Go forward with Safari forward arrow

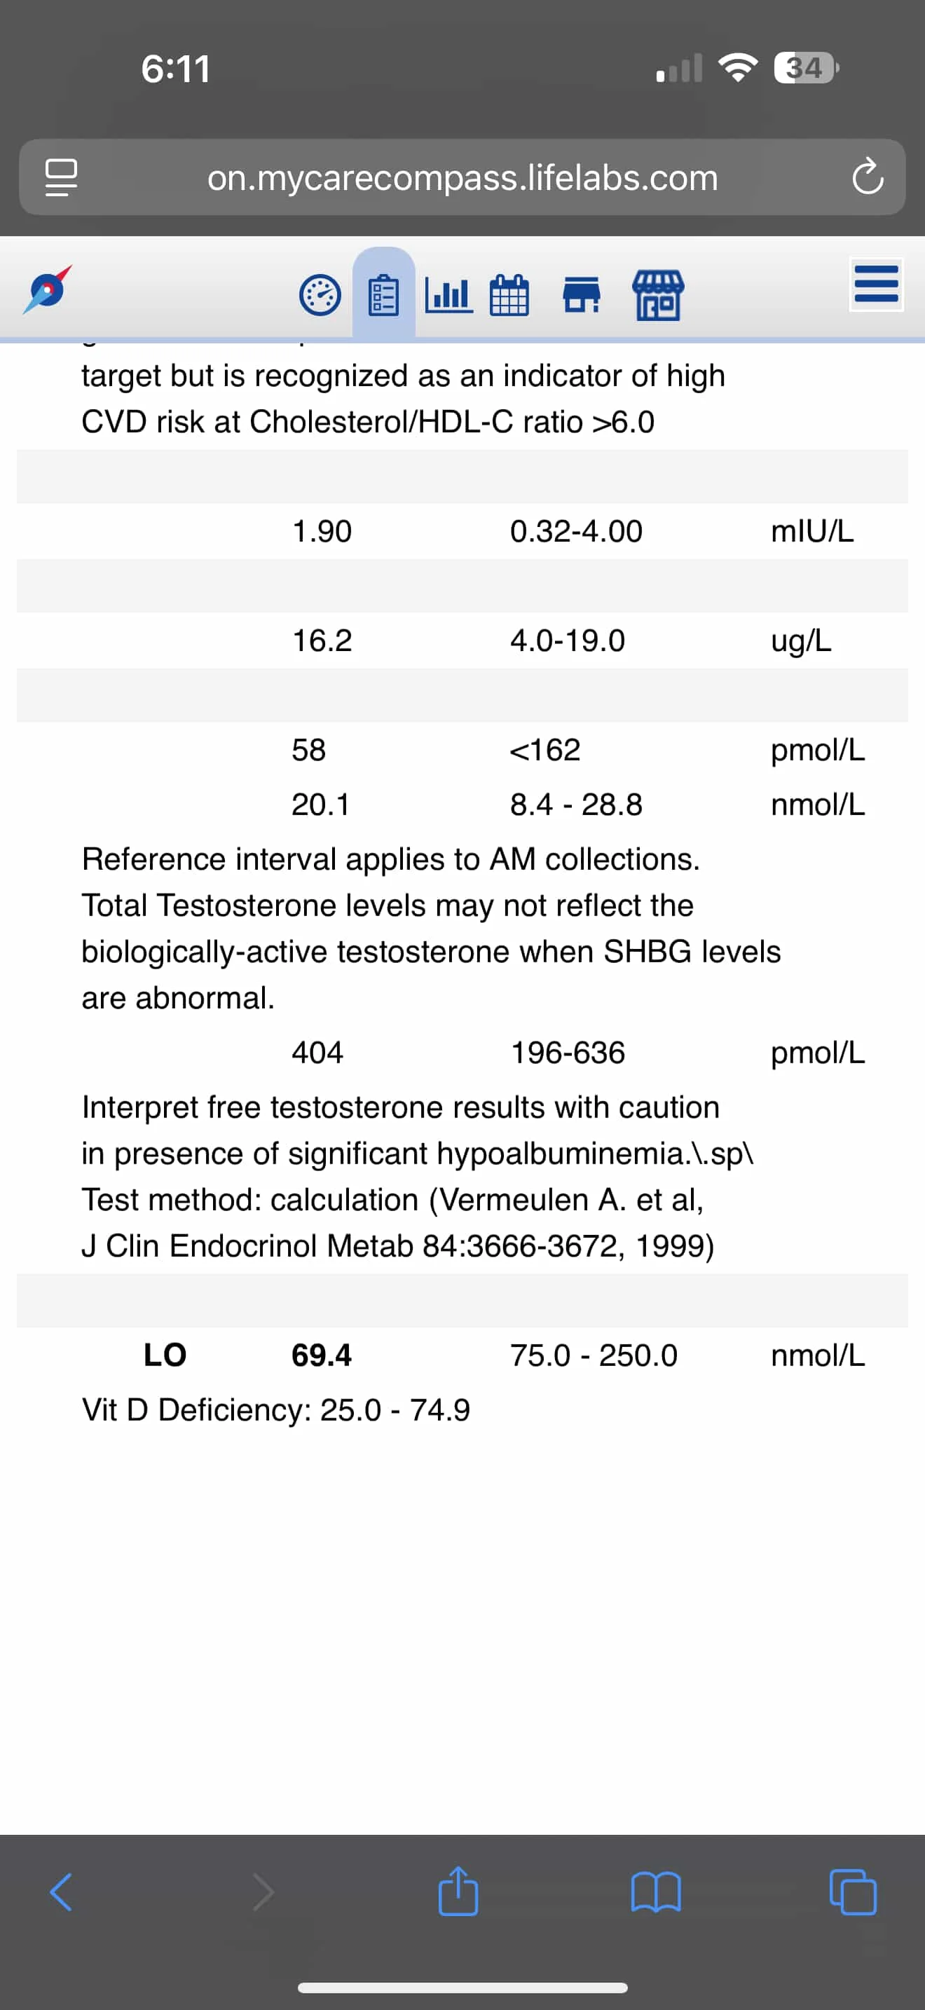[263, 1892]
